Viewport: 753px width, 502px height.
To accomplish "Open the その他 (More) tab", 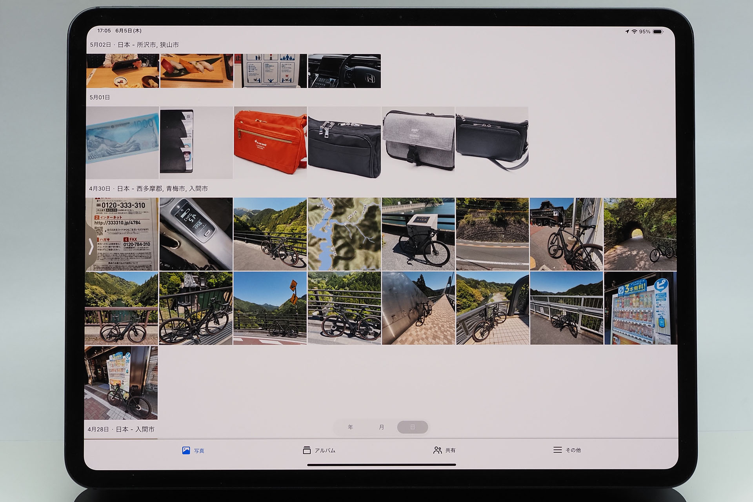I will pos(567,450).
